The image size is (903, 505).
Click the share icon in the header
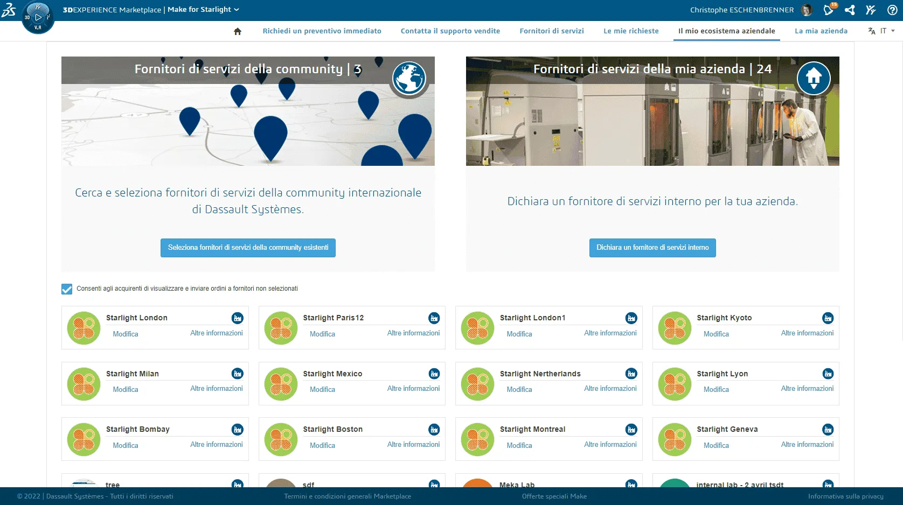pos(850,10)
